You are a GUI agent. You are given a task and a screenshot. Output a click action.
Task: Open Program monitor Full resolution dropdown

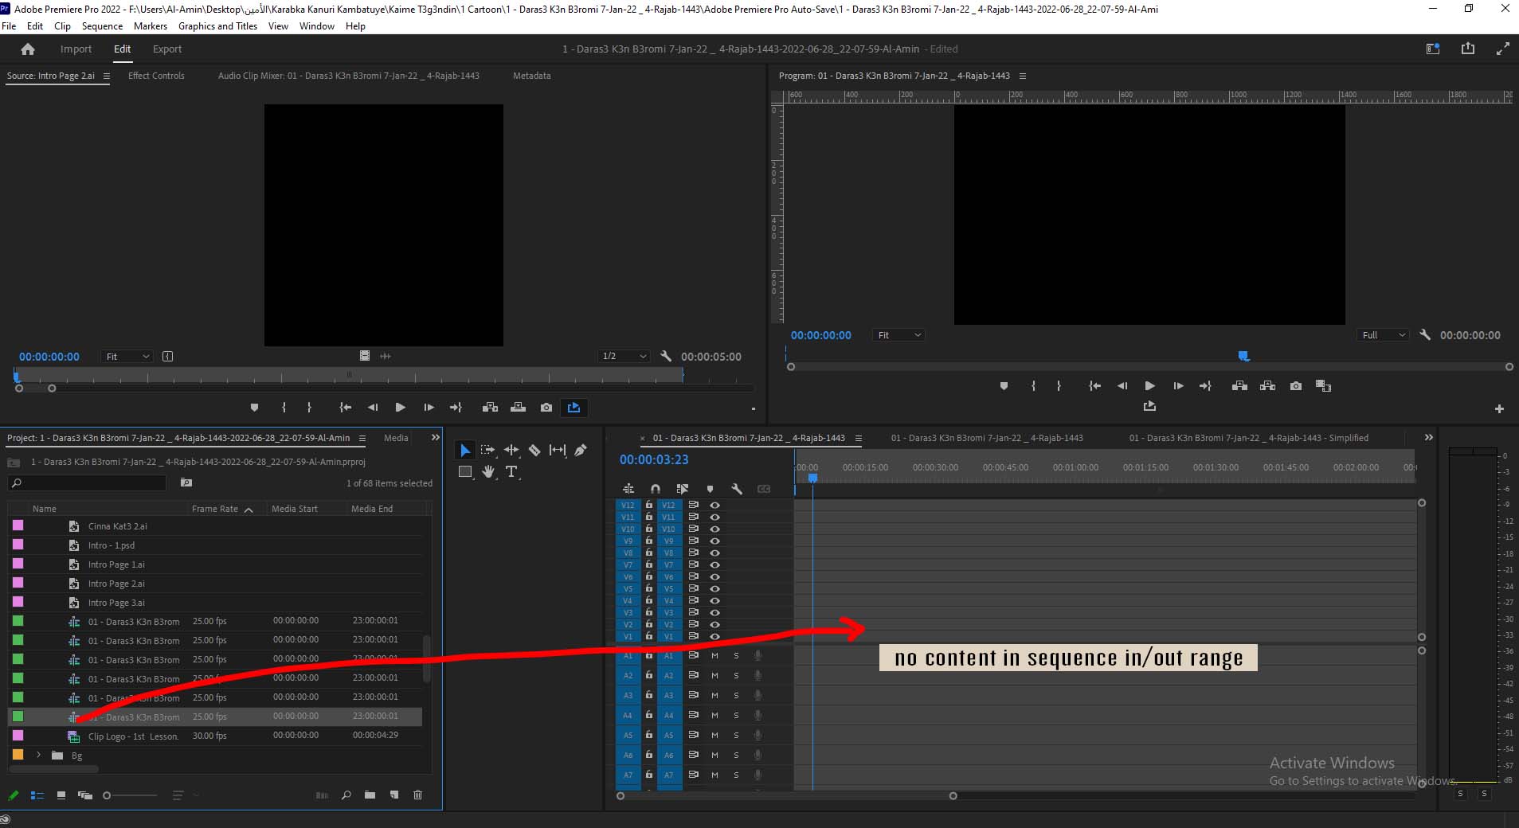point(1383,335)
